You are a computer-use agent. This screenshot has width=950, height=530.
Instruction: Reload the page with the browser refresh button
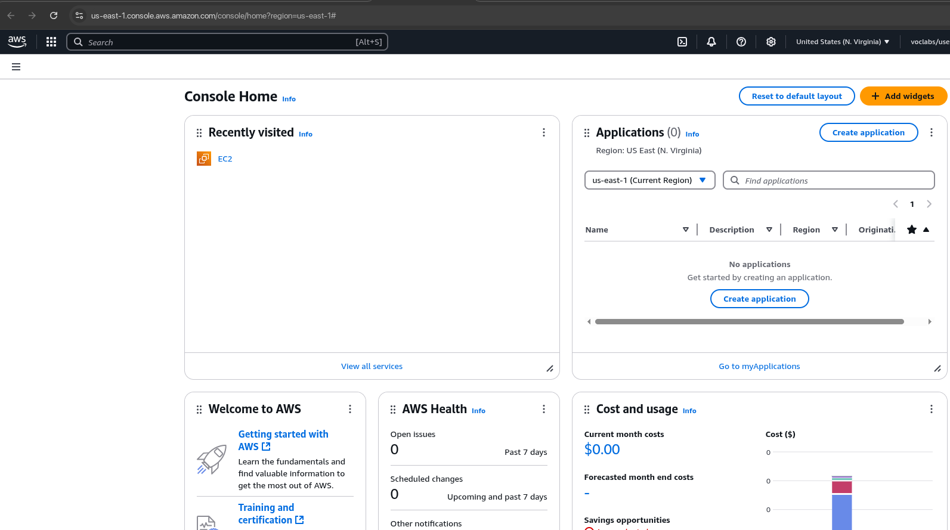(54, 16)
